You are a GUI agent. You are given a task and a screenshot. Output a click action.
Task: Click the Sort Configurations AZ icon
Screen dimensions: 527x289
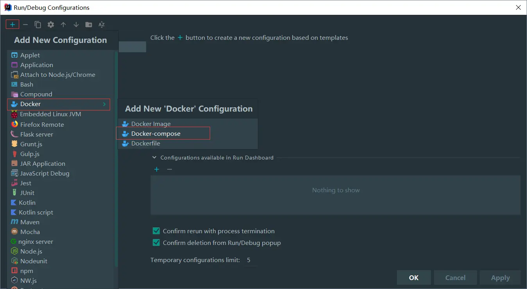(102, 25)
